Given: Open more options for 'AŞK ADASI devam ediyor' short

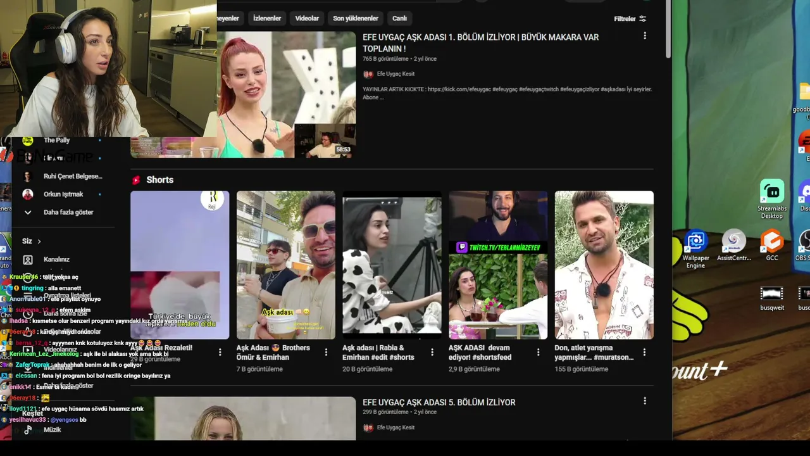Looking at the screenshot, I should (539, 352).
